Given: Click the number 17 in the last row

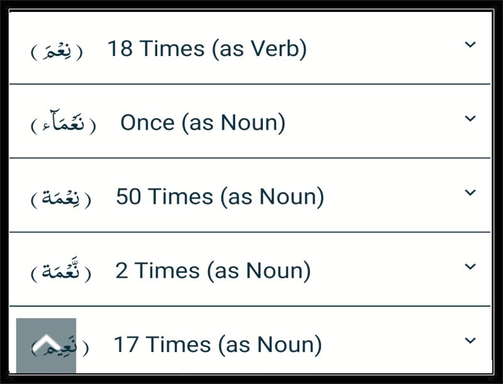Looking at the screenshot, I should pyautogui.click(x=126, y=344).
